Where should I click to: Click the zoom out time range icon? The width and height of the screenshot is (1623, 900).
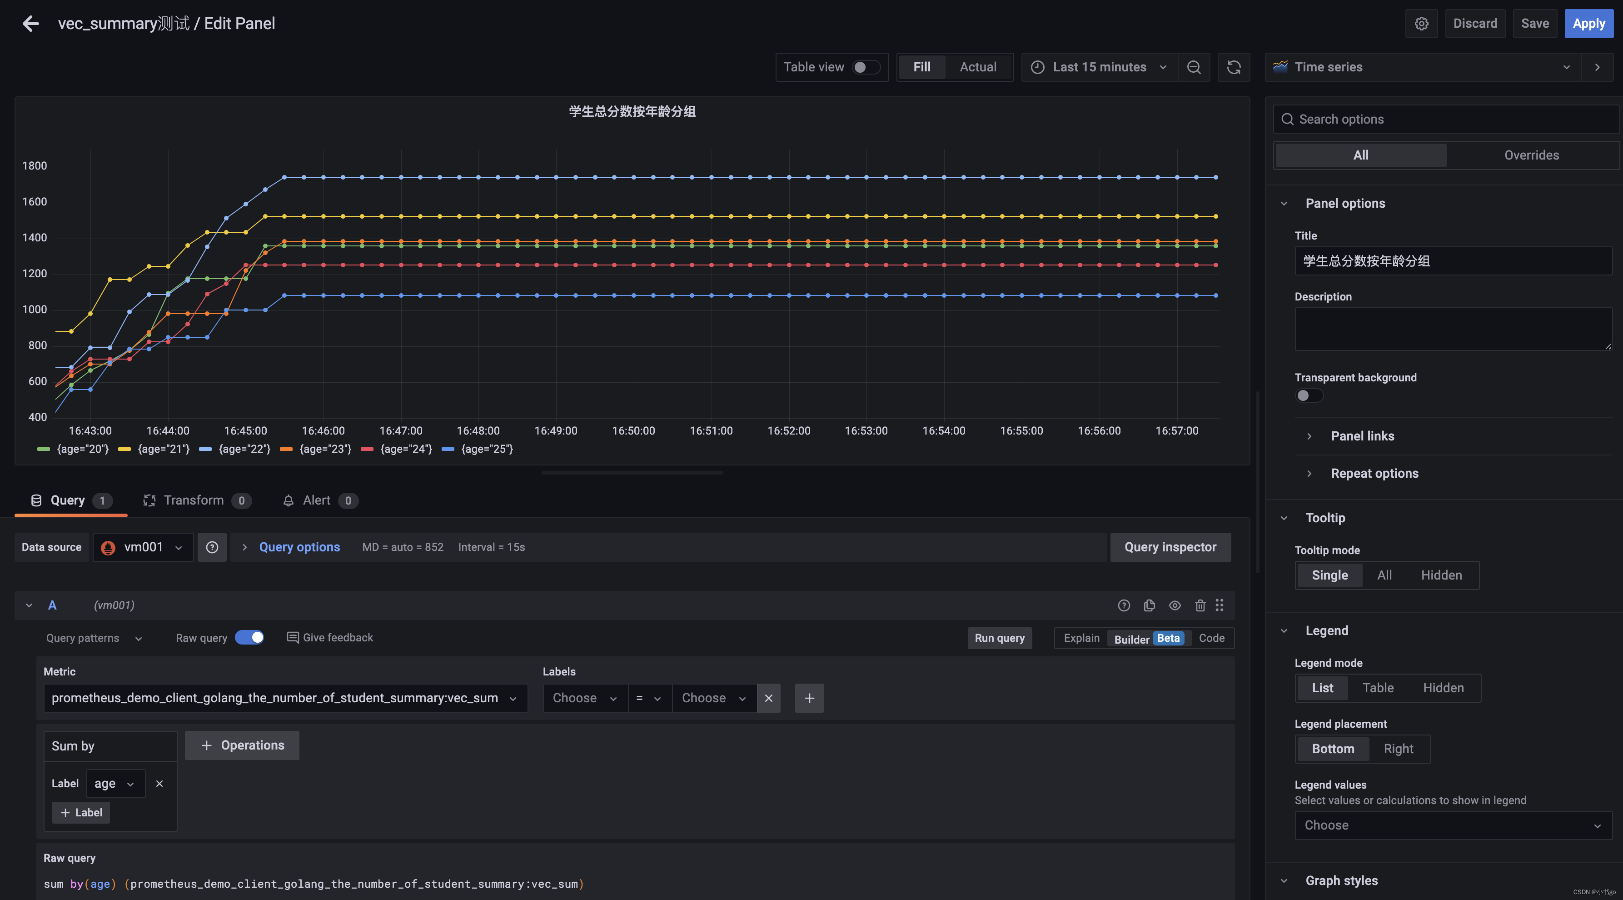coord(1193,67)
